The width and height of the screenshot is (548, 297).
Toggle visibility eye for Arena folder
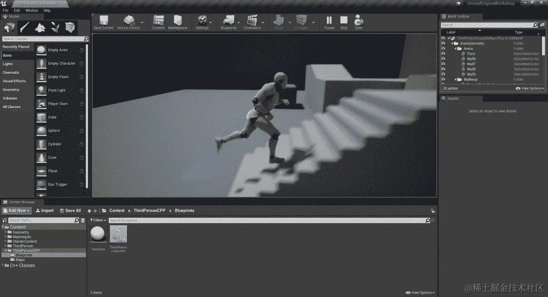(x=443, y=48)
